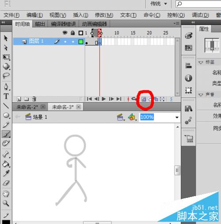Click New Folder button in timeline
Viewport: 221px width, 224px height.
(x=27, y=99)
